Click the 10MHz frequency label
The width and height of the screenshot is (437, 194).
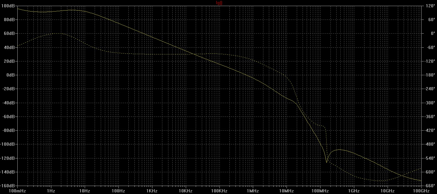[x=287, y=191]
